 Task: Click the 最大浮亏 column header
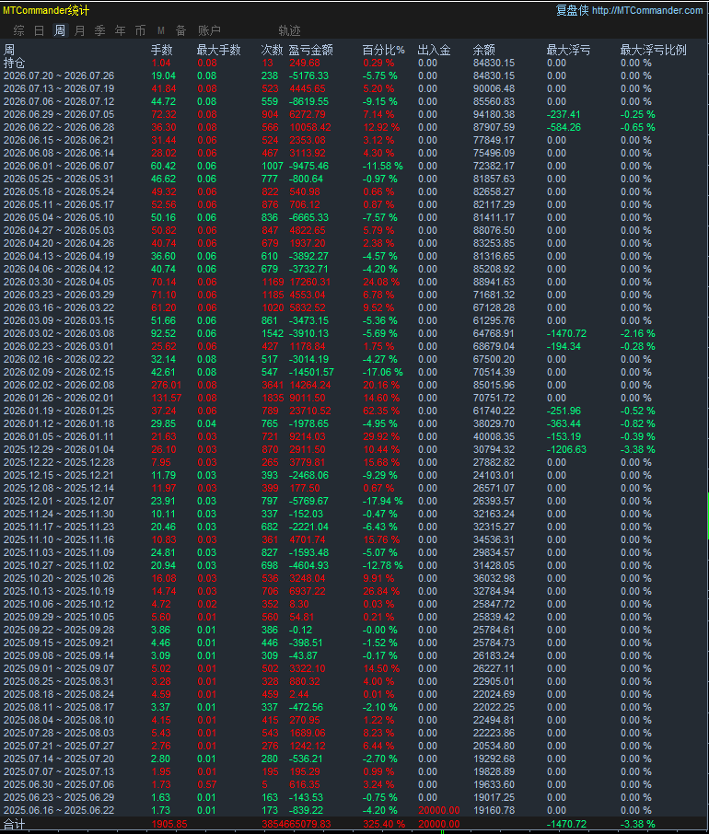569,50
